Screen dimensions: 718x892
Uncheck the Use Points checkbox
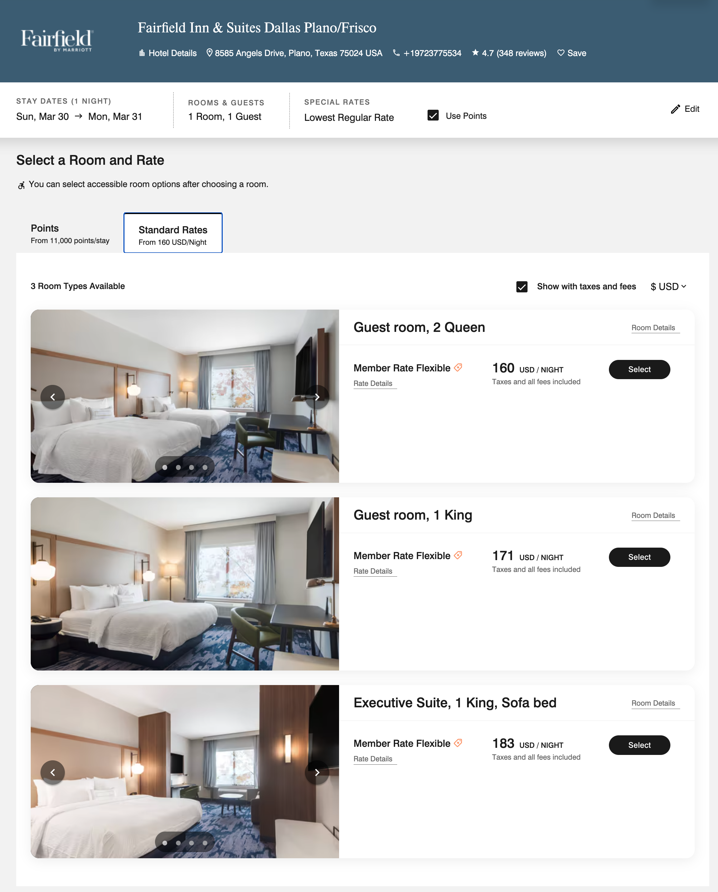[433, 115]
